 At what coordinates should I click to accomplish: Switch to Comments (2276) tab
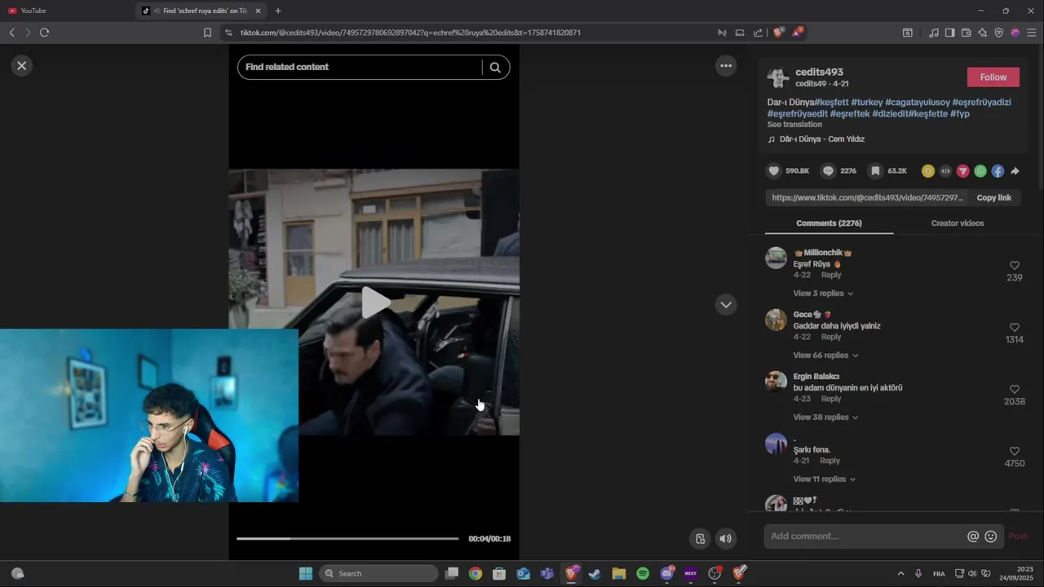829,223
